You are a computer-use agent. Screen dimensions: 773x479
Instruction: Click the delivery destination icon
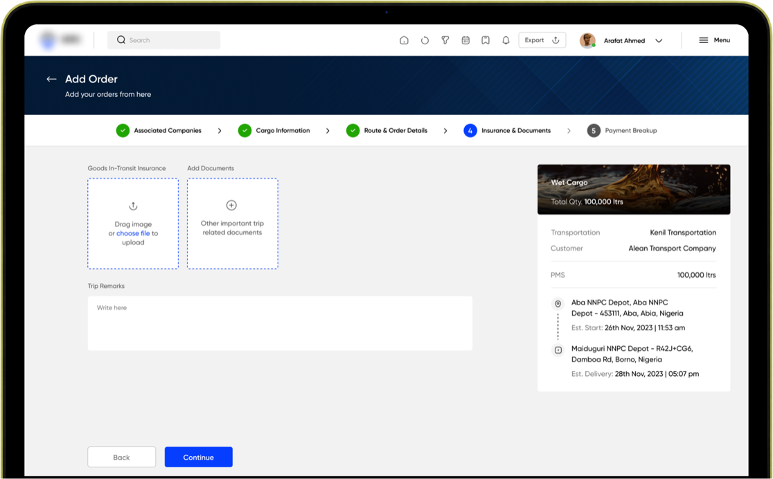click(x=558, y=350)
